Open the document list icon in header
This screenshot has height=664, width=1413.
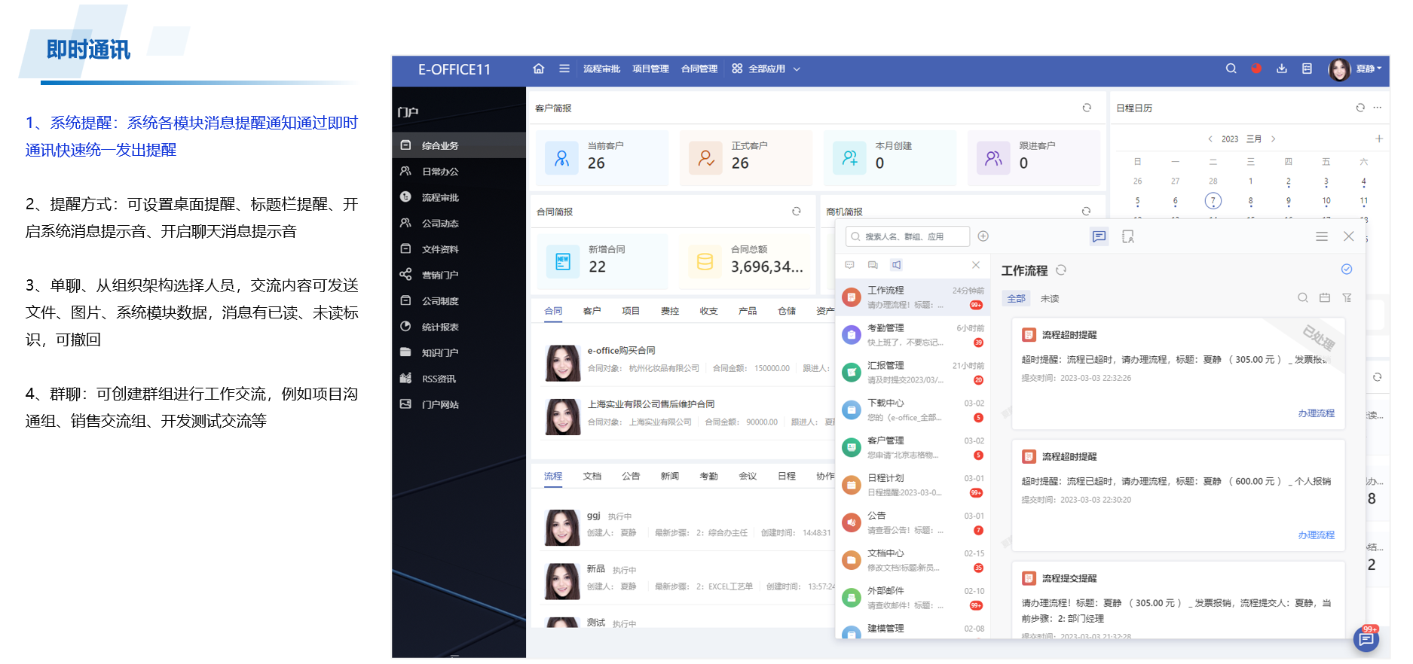[1307, 69]
